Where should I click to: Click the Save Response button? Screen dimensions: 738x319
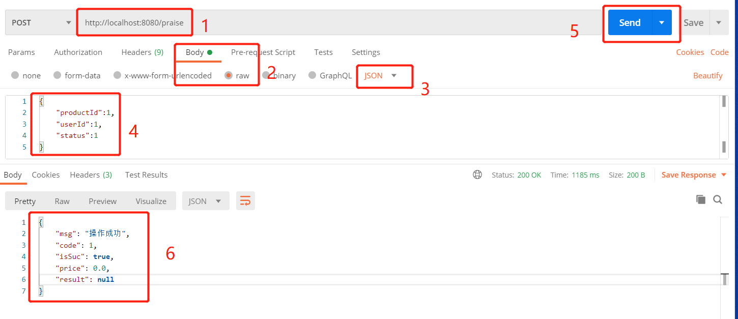coord(689,175)
